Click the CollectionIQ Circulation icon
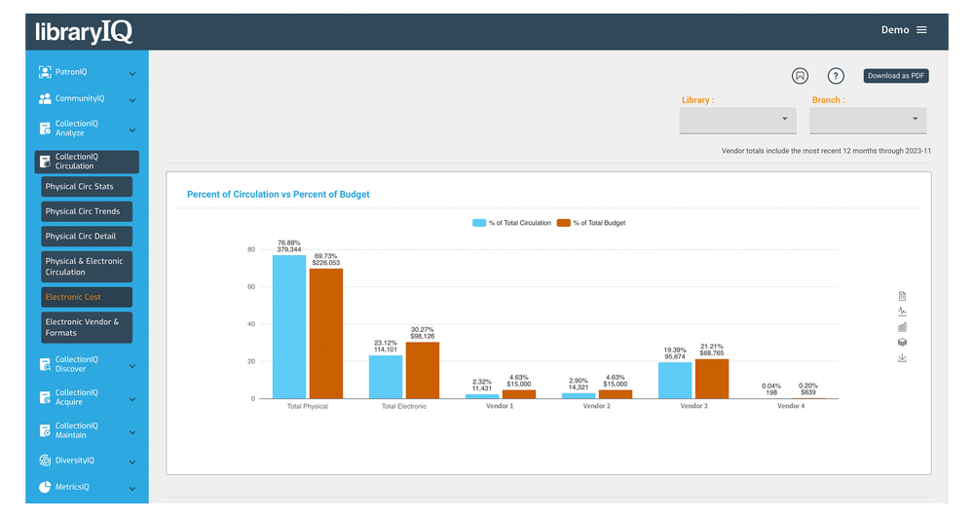 point(45,162)
